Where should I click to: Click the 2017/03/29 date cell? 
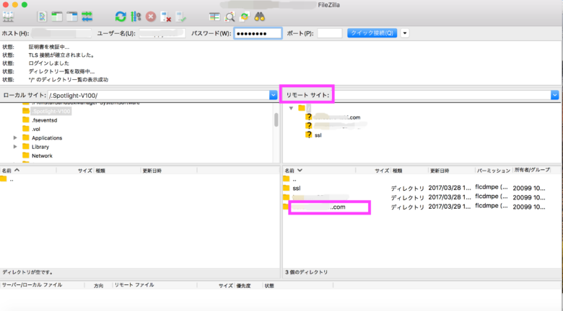[449, 207]
